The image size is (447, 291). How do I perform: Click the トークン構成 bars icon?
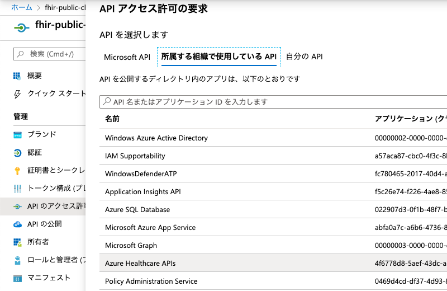point(17,189)
